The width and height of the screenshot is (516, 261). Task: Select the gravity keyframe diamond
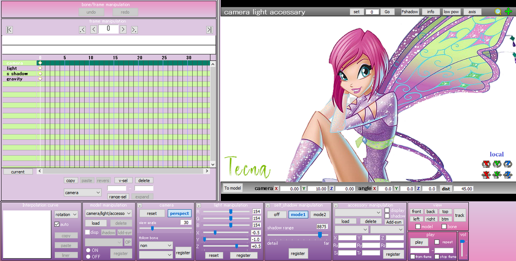(x=40, y=79)
